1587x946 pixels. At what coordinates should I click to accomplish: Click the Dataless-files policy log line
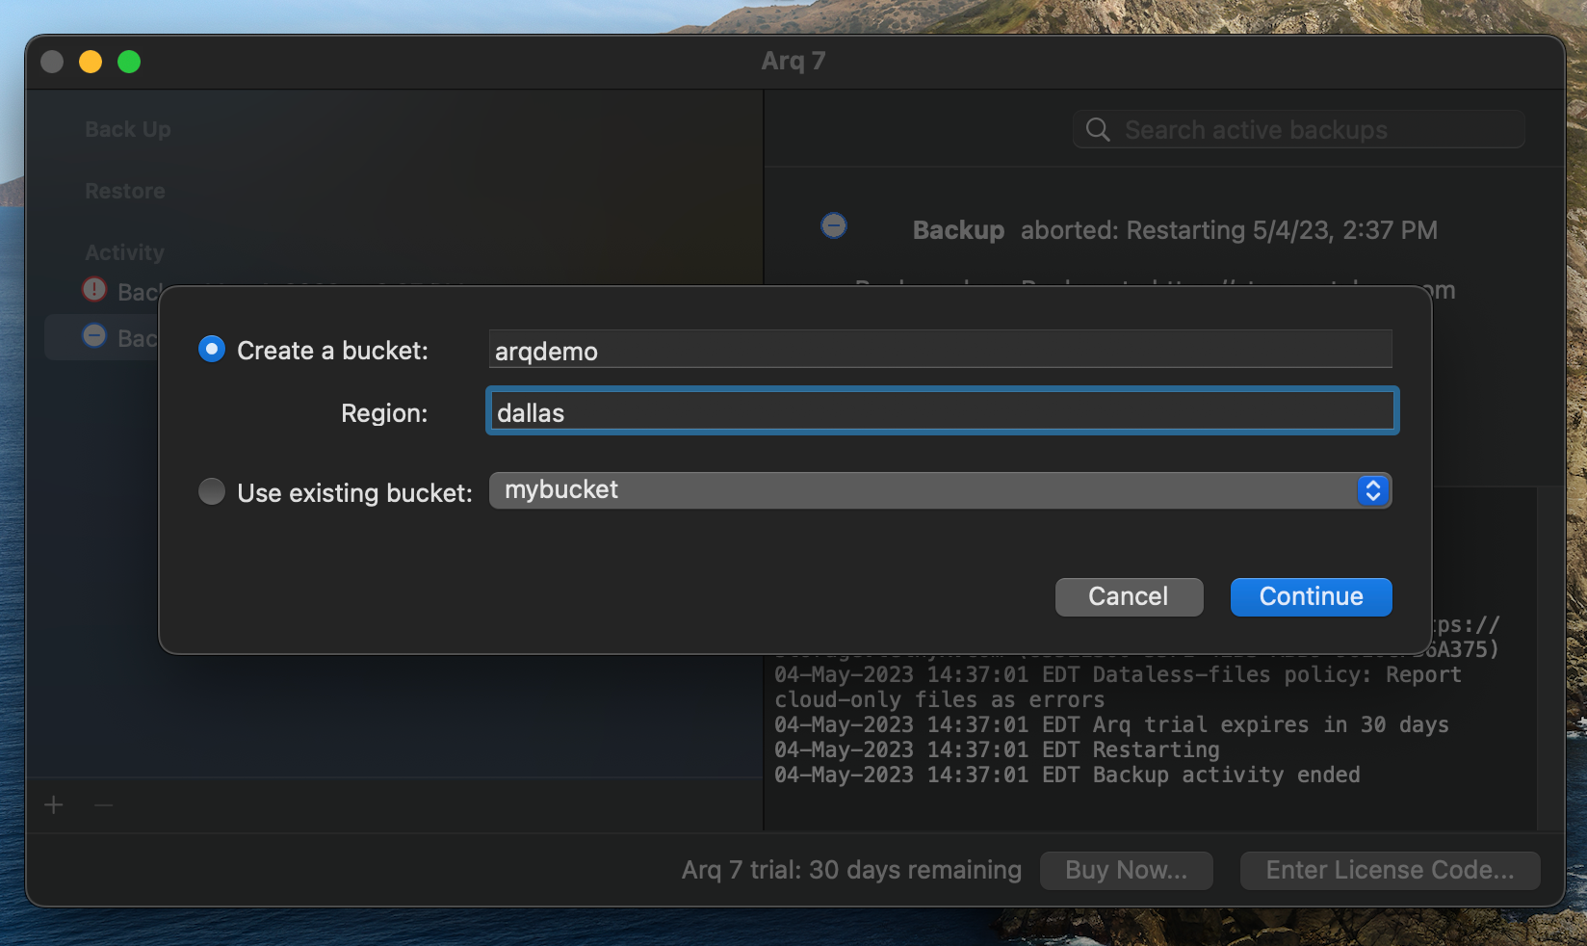click(1118, 687)
